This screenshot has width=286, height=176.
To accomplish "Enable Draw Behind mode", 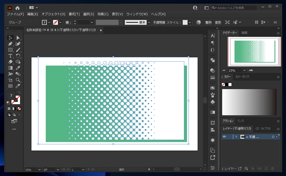I will [14, 115].
